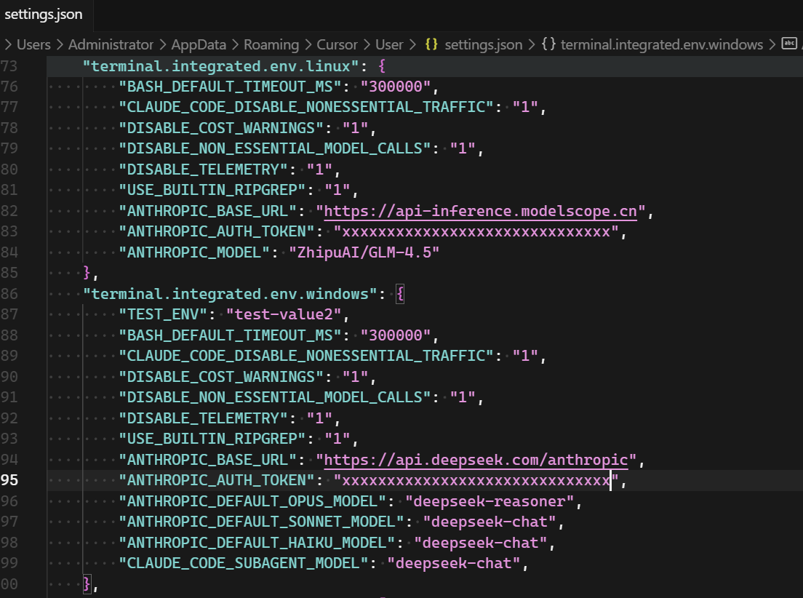
Task: Click the Users breadcrumb item
Action: [33, 44]
